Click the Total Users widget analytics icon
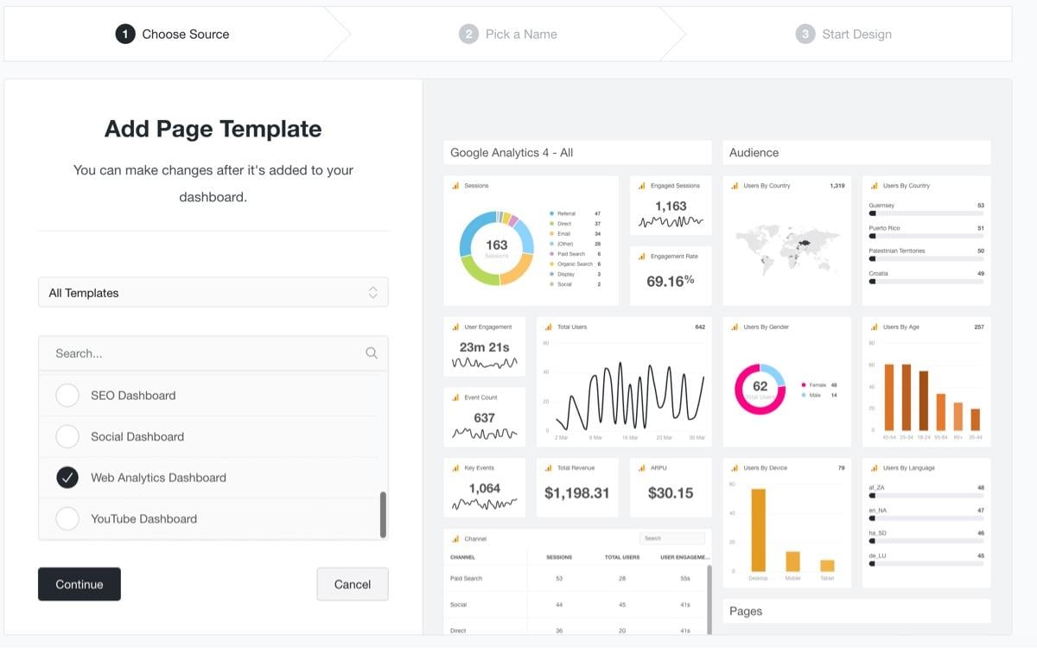Screen dimensions: 1037x648 pyautogui.click(x=549, y=327)
